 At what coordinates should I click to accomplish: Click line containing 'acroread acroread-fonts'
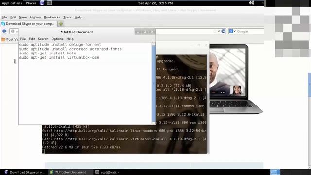[70, 49]
